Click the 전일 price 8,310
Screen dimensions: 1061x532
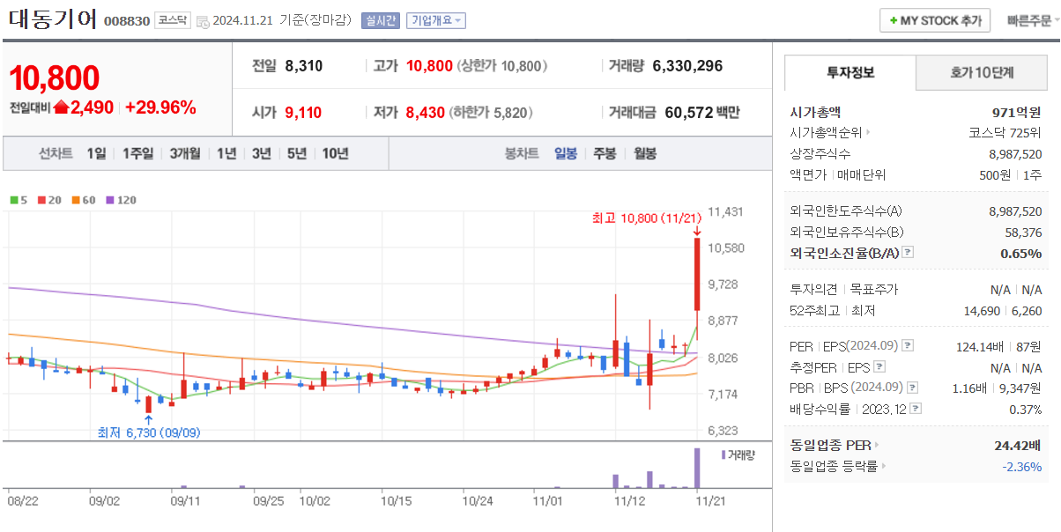tap(303, 66)
